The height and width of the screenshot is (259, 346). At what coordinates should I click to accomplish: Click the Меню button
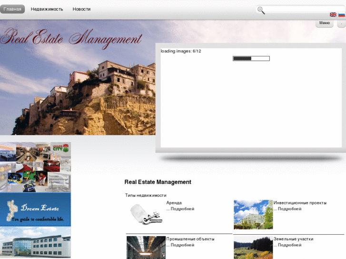point(325,23)
